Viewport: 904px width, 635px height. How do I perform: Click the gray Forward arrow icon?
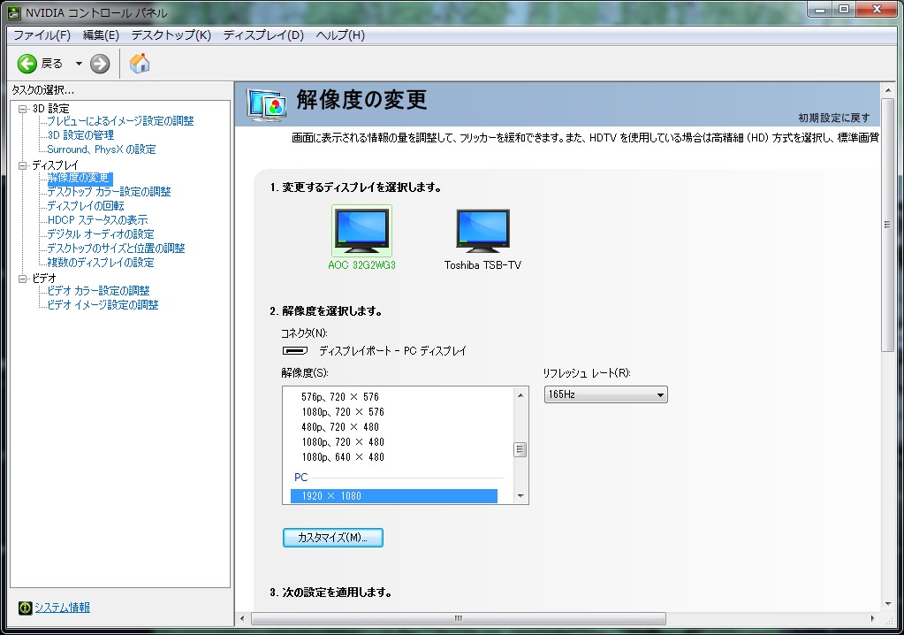click(100, 64)
